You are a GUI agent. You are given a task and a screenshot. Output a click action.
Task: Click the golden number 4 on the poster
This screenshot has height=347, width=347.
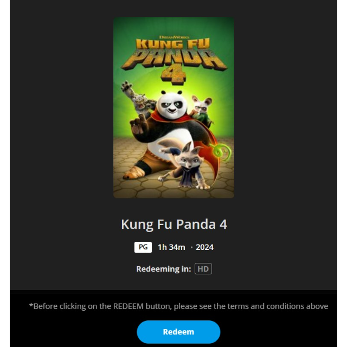173,75
